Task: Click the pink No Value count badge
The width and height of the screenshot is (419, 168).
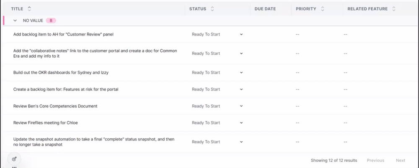Action: (51, 20)
